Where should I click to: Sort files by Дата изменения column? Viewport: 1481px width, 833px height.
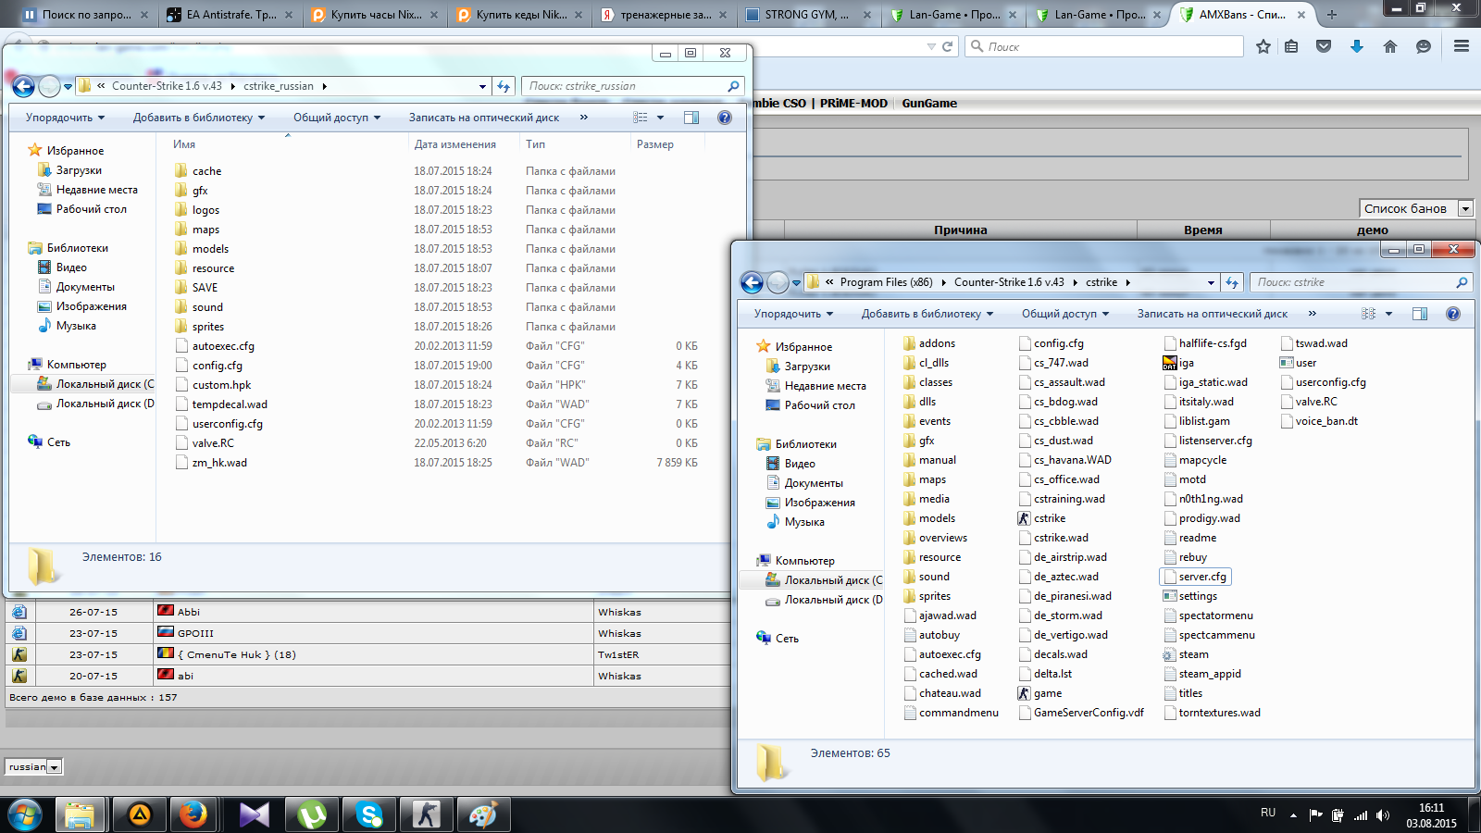click(x=454, y=144)
